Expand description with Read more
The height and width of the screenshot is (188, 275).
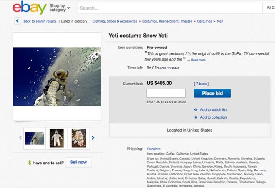(x=198, y=60)
